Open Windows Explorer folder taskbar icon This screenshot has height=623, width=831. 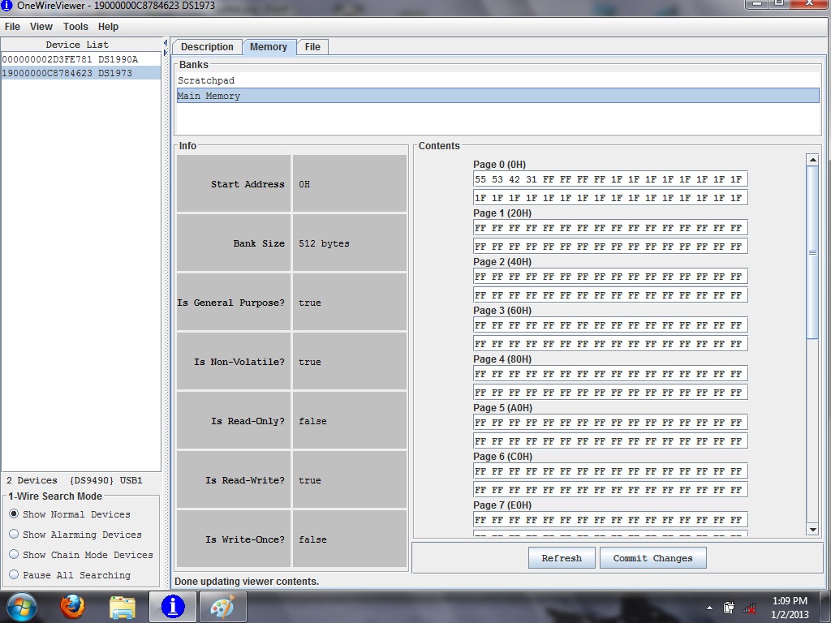tap(122, 607)
